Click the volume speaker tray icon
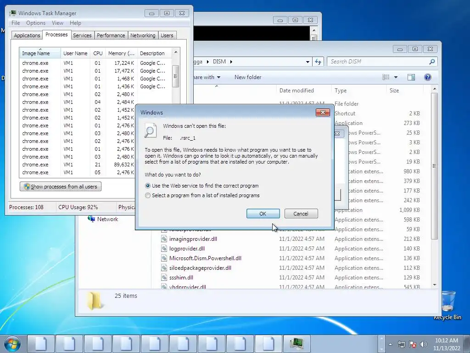 pyautogui.click(x=423, y=344)
